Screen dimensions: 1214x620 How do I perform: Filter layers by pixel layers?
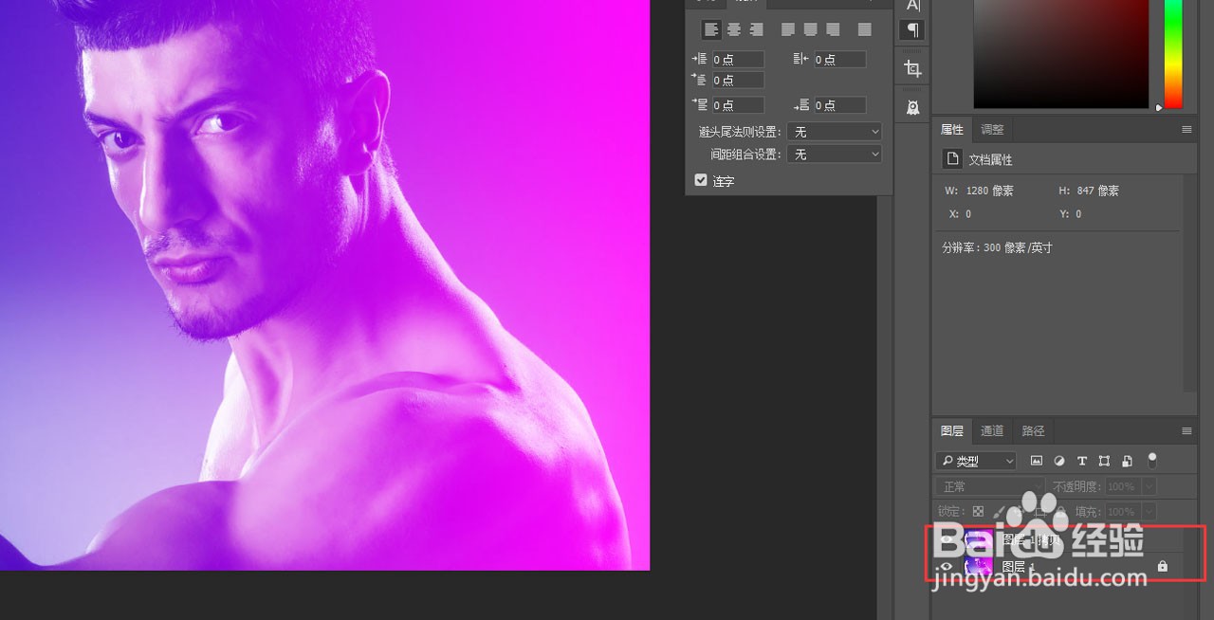(1037, 461)
